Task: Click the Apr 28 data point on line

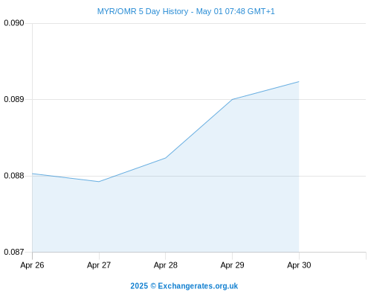Action: point(166,158)
